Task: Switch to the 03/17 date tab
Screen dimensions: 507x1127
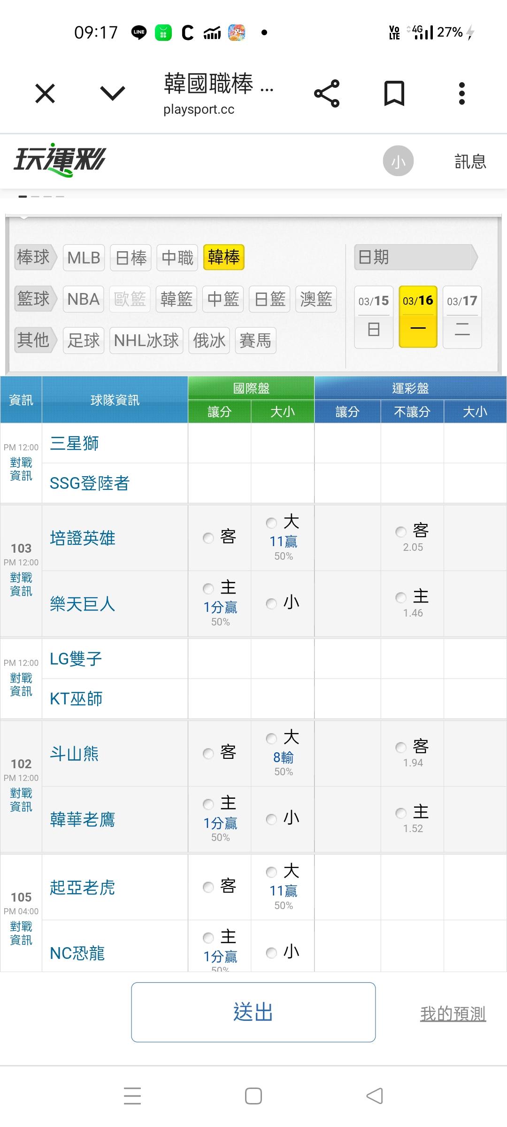Action: pyautogui.click(x=462, y=316)
